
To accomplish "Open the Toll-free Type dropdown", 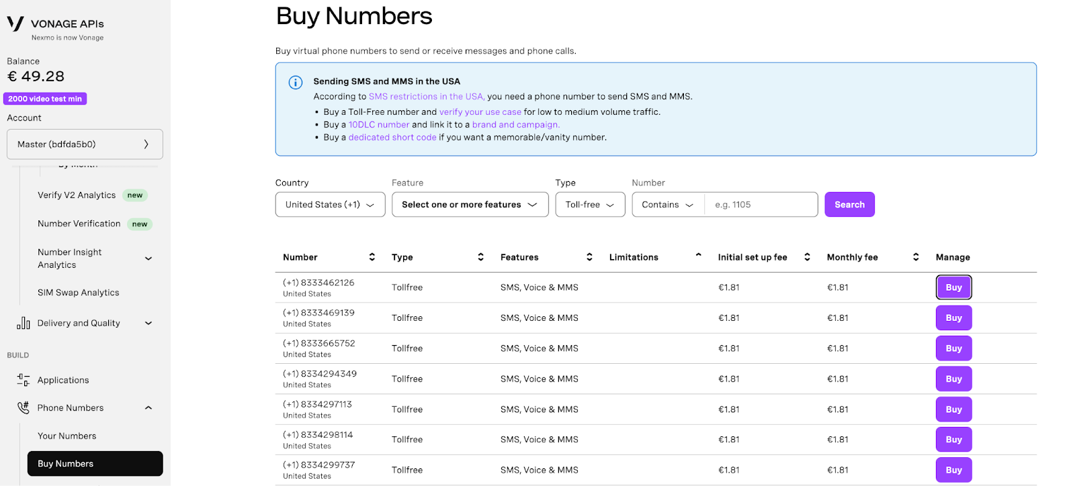I will pos(590,205).
